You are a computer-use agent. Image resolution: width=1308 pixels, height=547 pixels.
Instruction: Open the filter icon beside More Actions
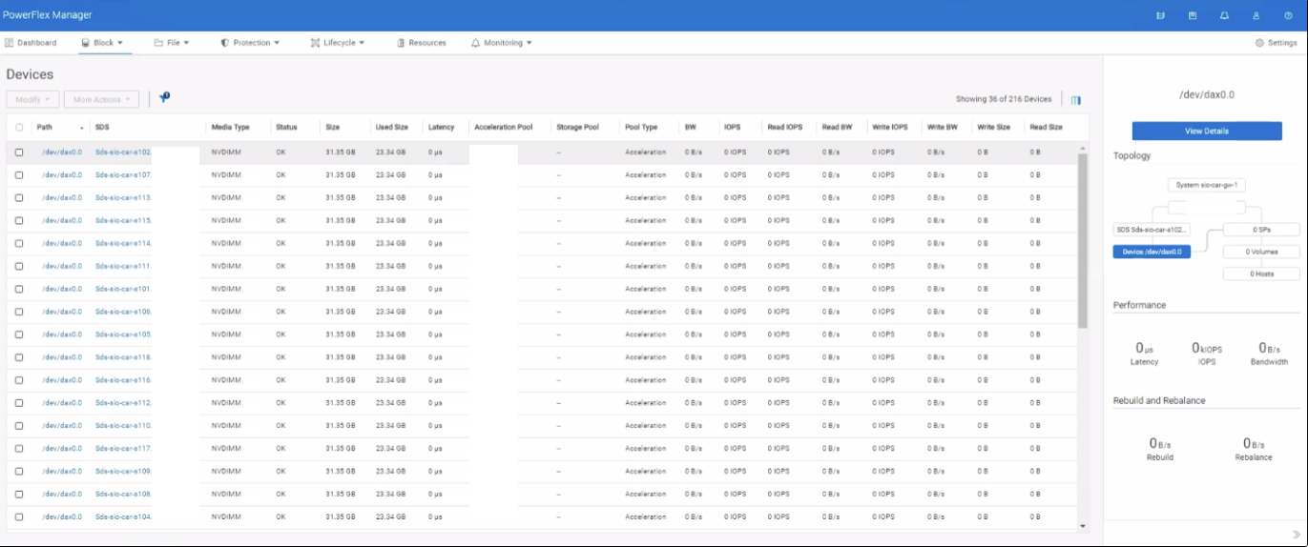(x=164, y=98)
